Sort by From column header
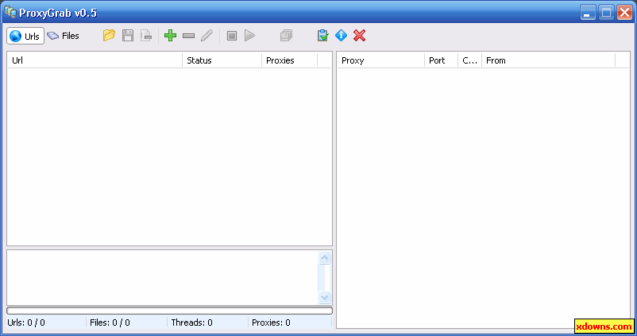Image resolution: width=637 pixels, height=336 pixels. (x=548, y=60)
